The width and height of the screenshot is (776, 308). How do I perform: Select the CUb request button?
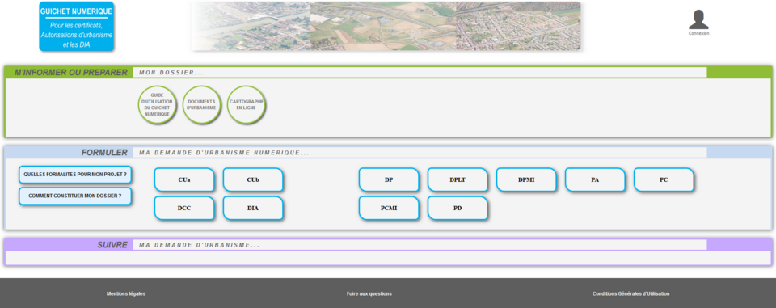coord(253,179)
